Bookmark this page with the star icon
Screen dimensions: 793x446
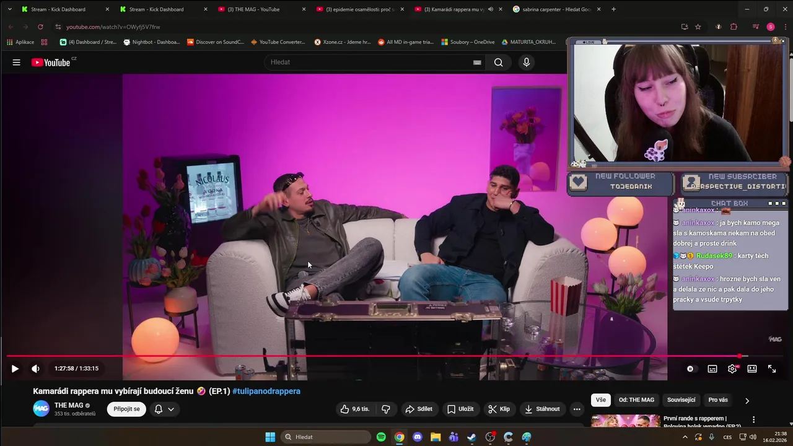pyautogui.click(x=698, y=27)
